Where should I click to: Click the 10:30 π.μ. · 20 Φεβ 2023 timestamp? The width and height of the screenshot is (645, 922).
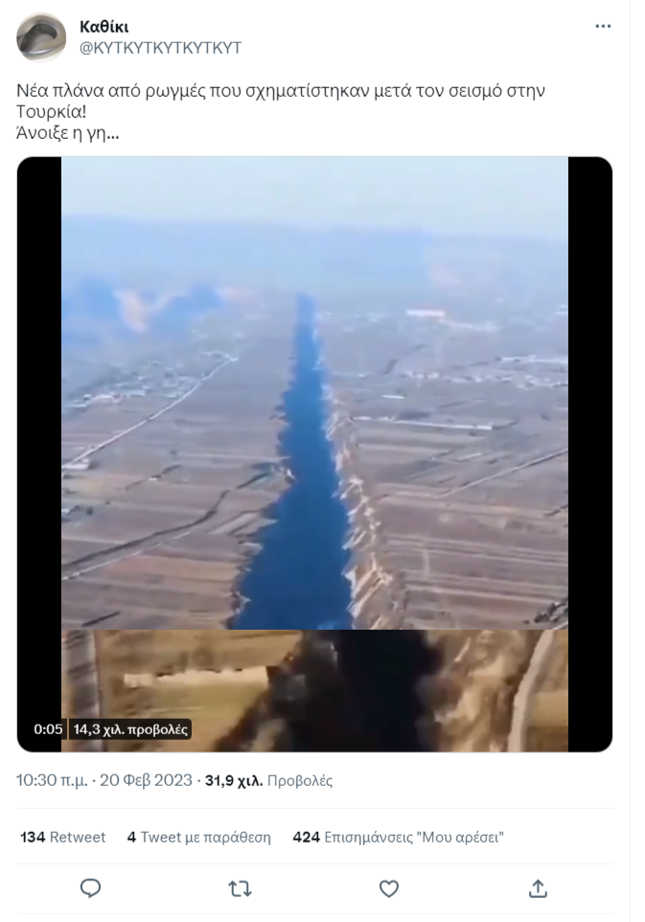104,780
